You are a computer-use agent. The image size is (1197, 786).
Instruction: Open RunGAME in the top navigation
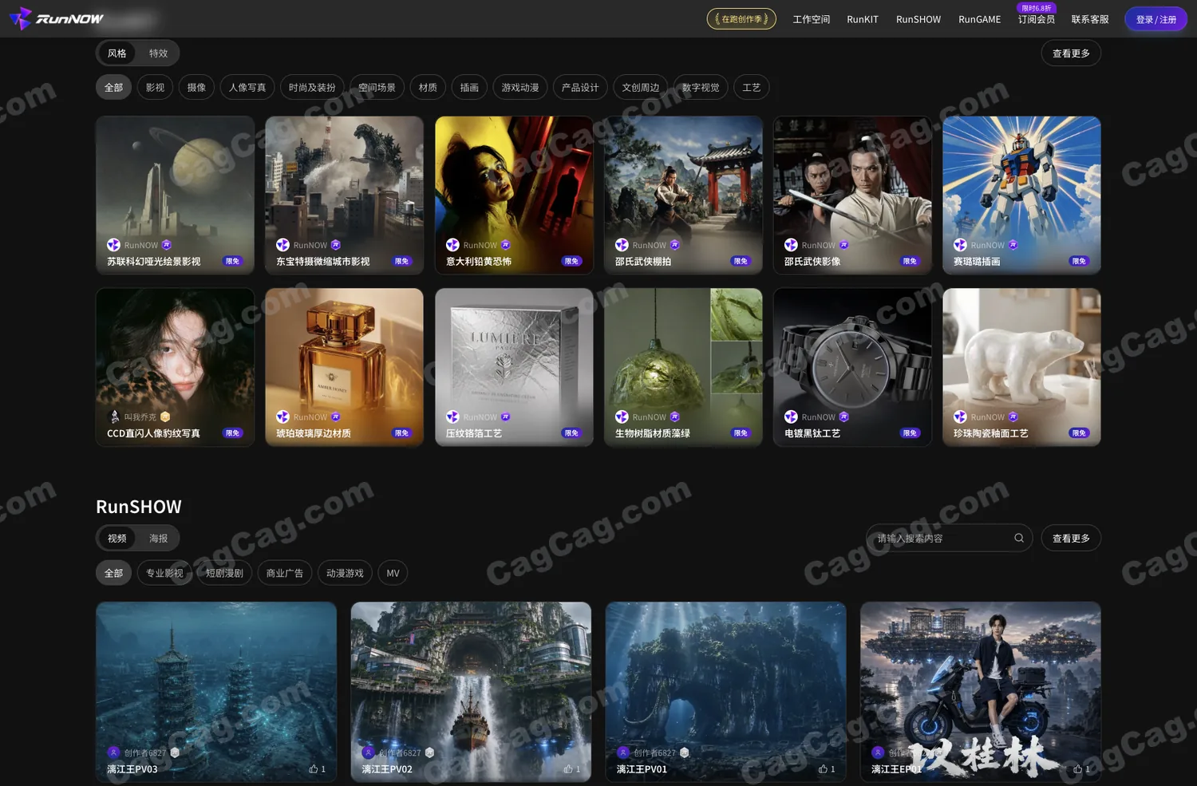[979, 19]
